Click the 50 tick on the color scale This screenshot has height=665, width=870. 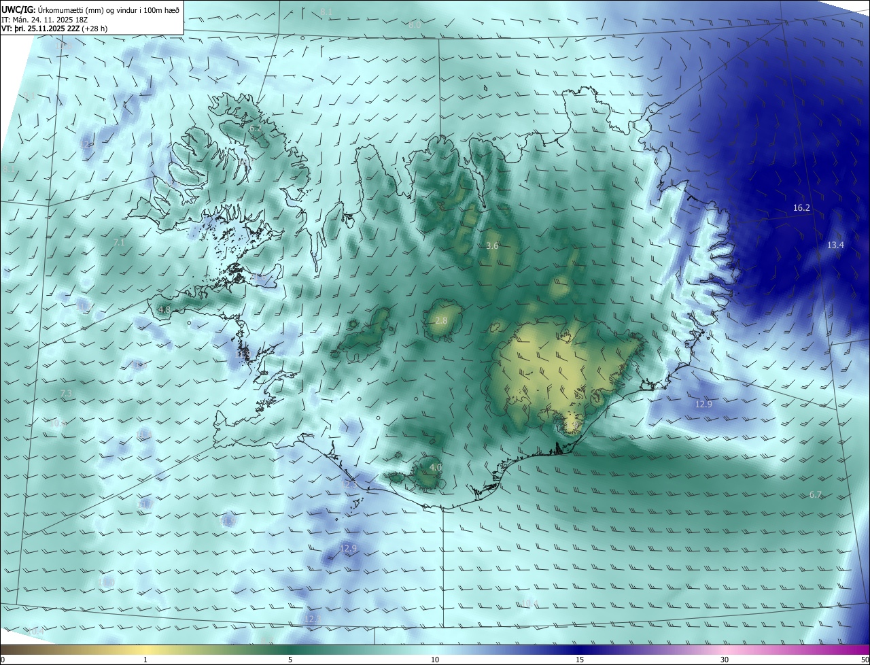coord(865,660)
